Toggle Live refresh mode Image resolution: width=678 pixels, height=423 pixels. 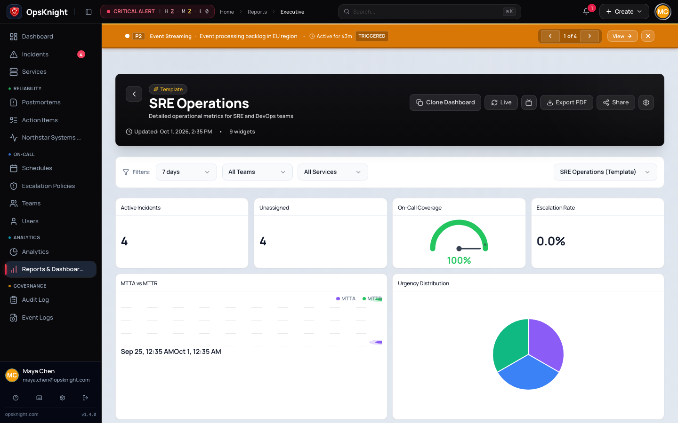501,102
